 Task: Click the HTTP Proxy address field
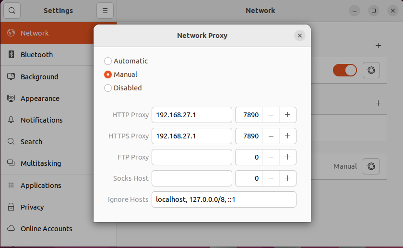pyautogui.click(x=192, y=115)
